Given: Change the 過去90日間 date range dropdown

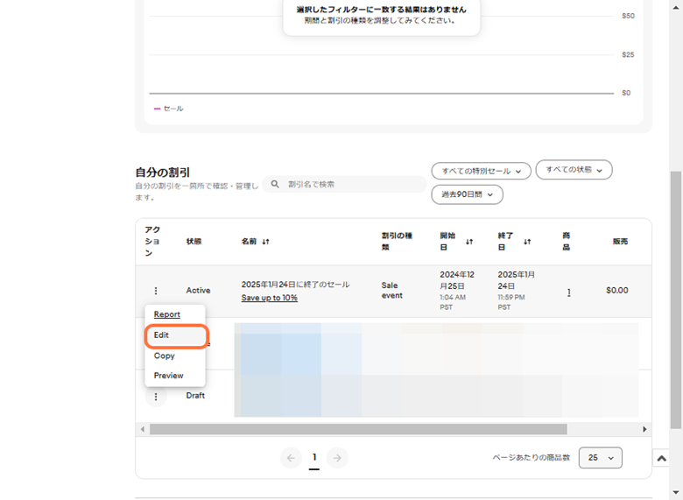Looking at the screenshot, I should pyautogui.click(x=467, y=194).
